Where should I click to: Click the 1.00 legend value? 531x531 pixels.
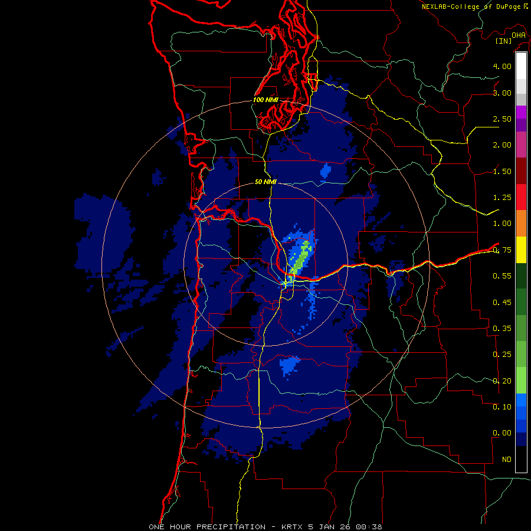(x=502, y=224)
